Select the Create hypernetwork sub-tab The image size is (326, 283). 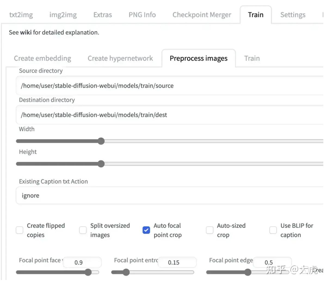[x=120, y=58]
